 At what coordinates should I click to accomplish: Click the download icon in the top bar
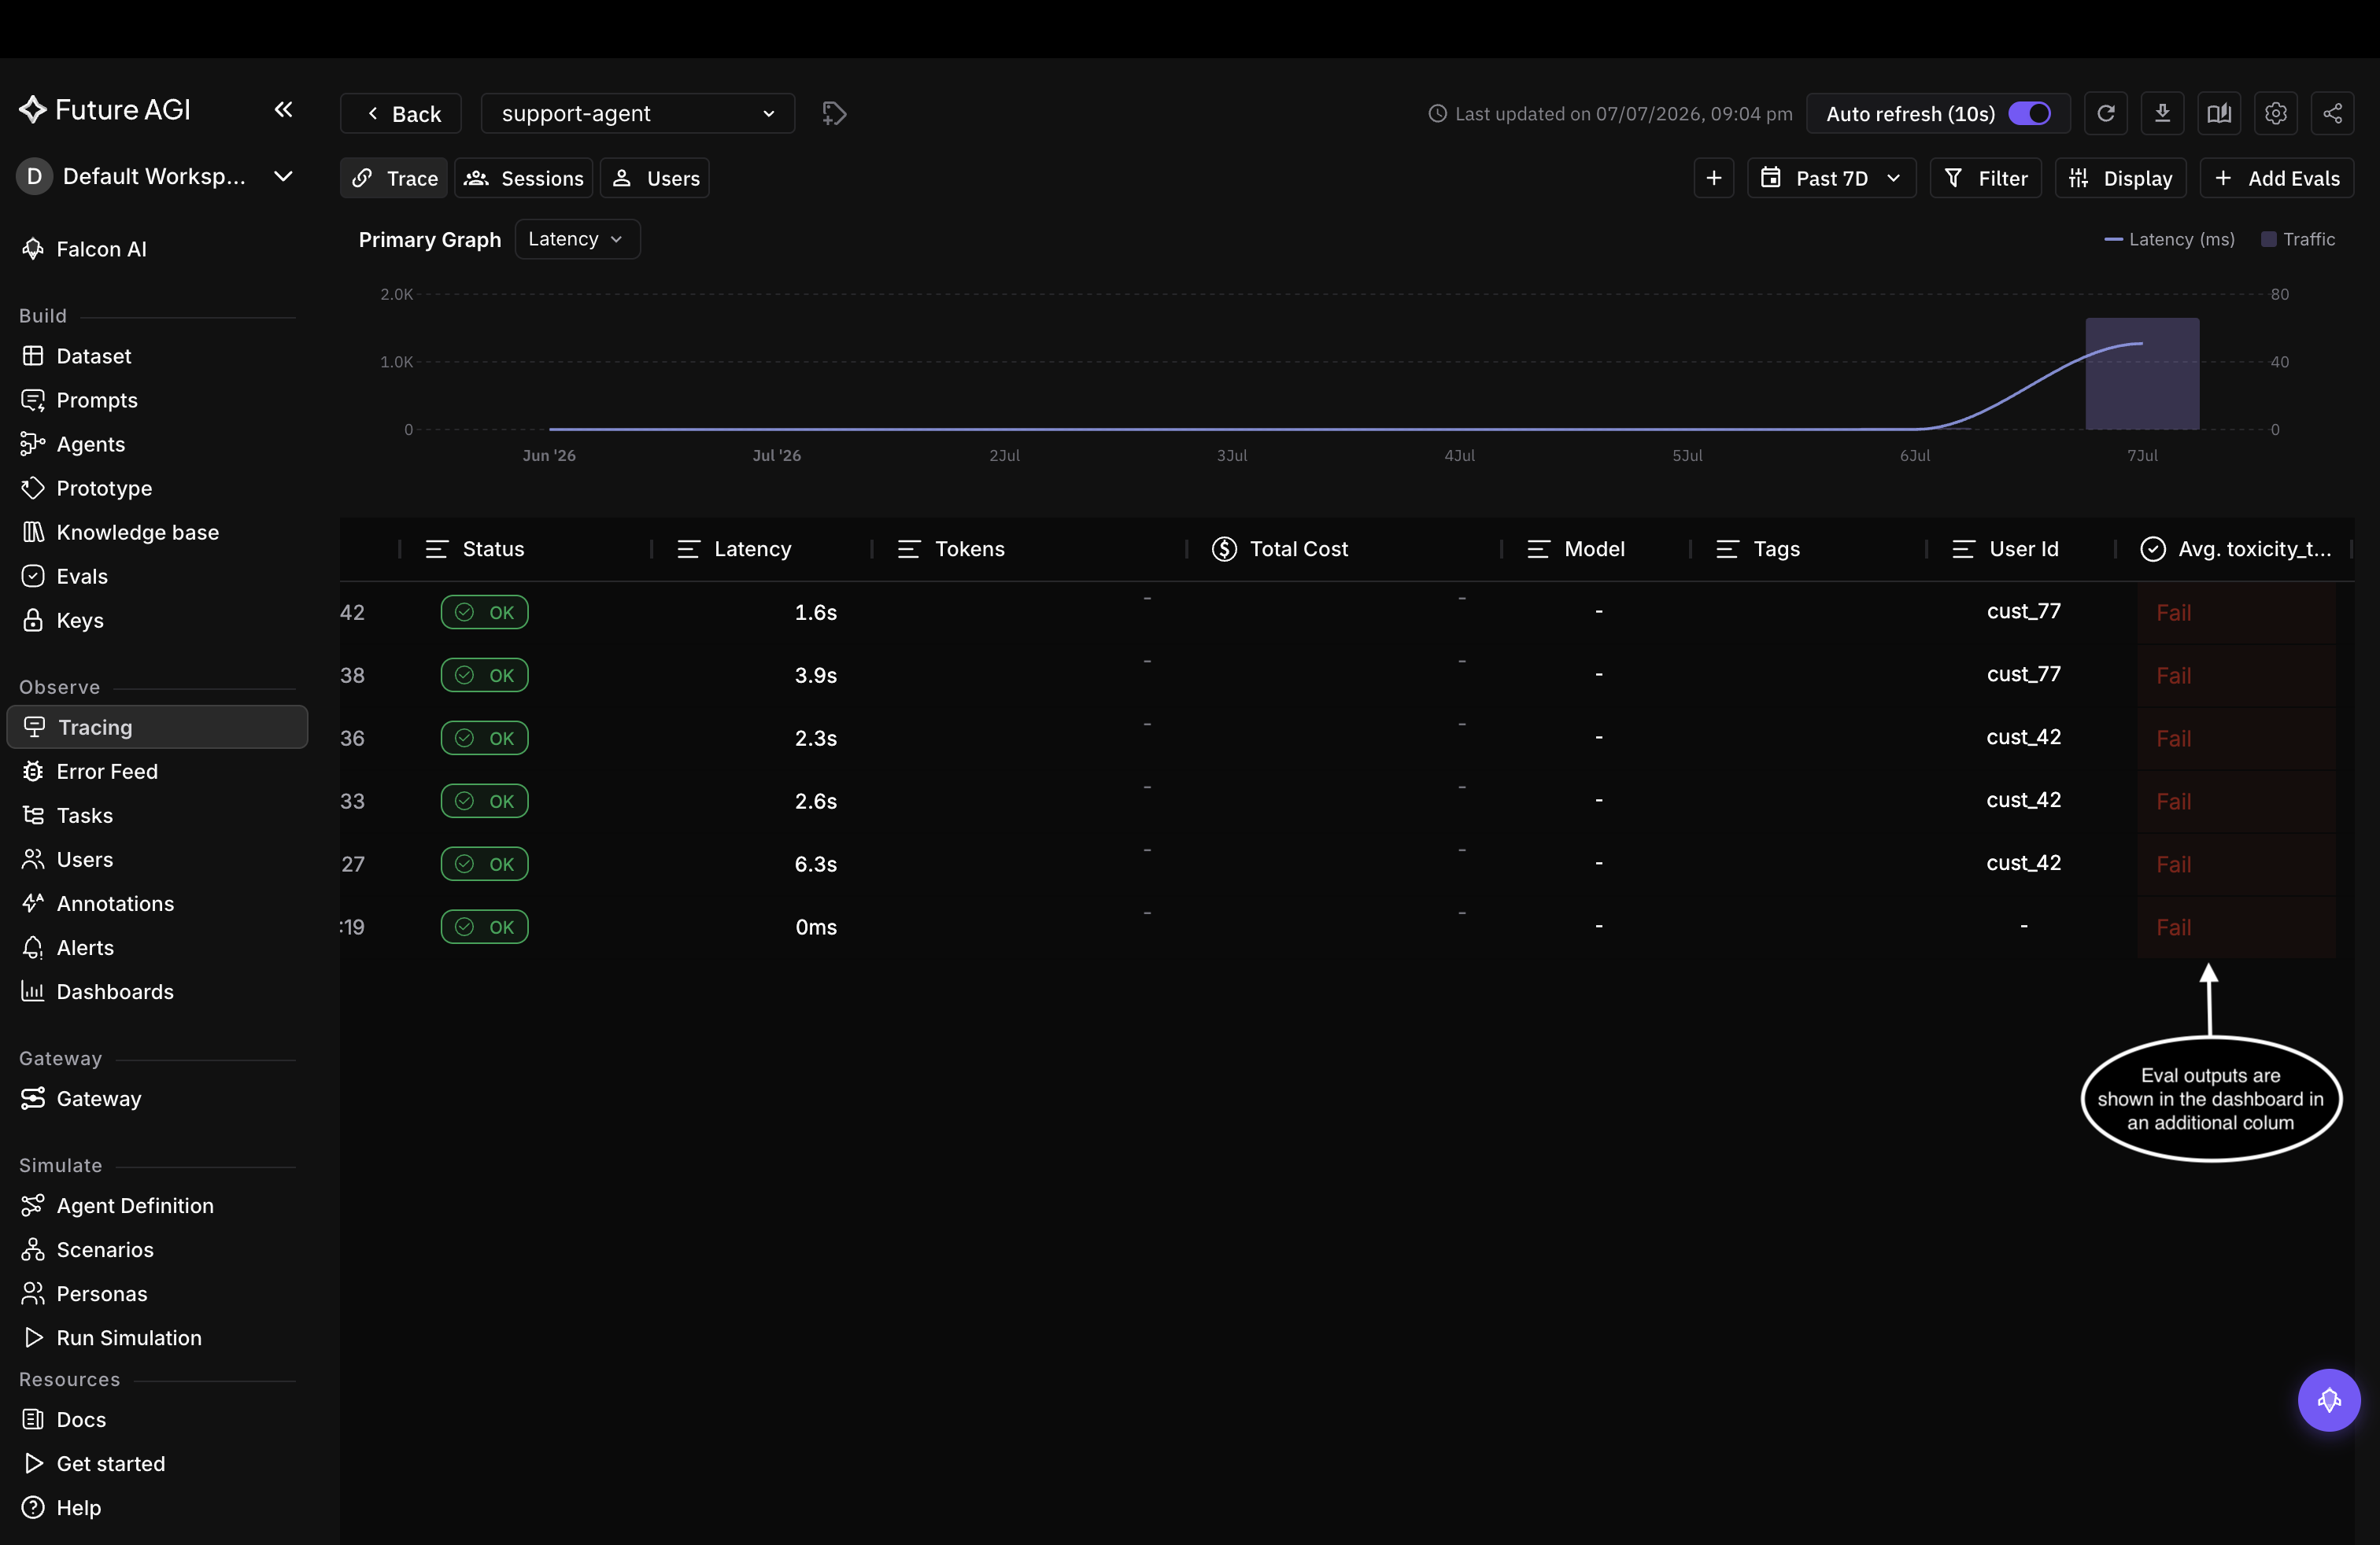point(2162,114)
